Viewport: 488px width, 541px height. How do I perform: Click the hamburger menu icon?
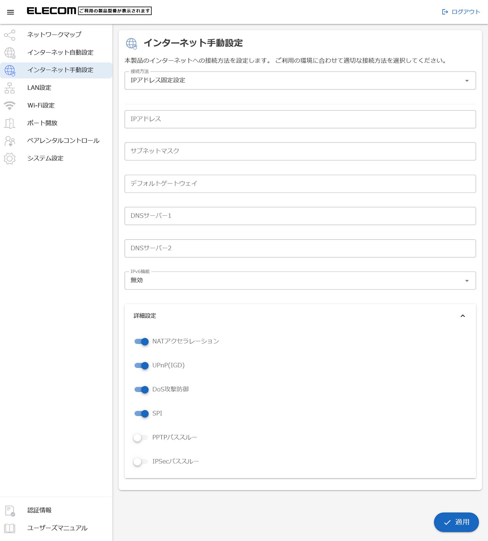10,12
